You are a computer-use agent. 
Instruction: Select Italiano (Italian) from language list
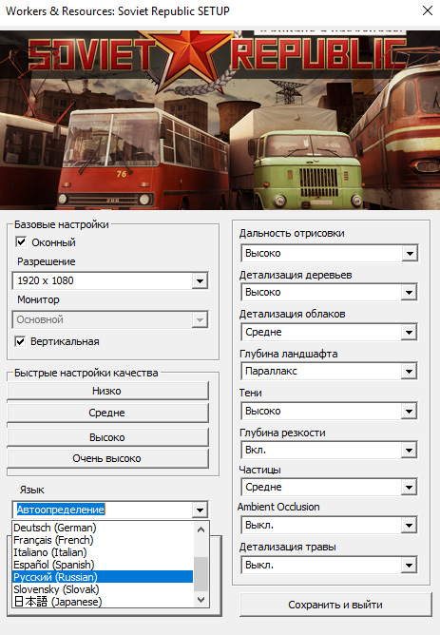(x=103, y=552)
